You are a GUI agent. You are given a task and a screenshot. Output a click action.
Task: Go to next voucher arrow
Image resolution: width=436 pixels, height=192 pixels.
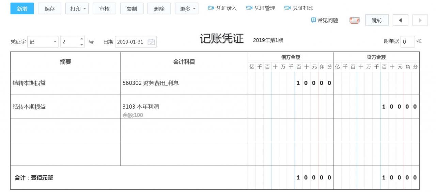pos(420,20)
